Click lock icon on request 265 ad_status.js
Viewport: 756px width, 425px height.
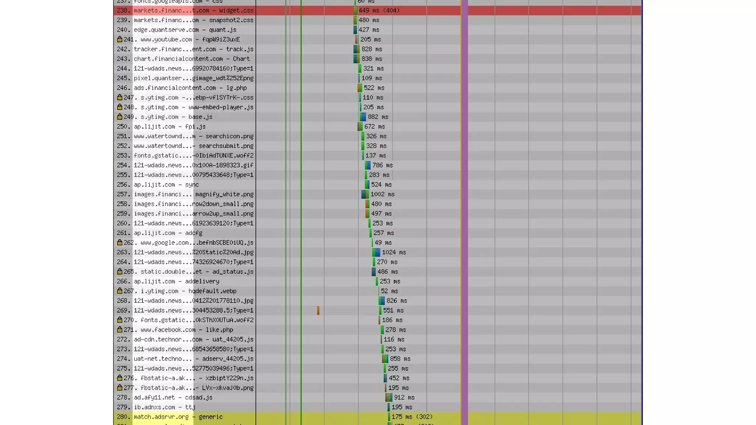pos(120,272)
